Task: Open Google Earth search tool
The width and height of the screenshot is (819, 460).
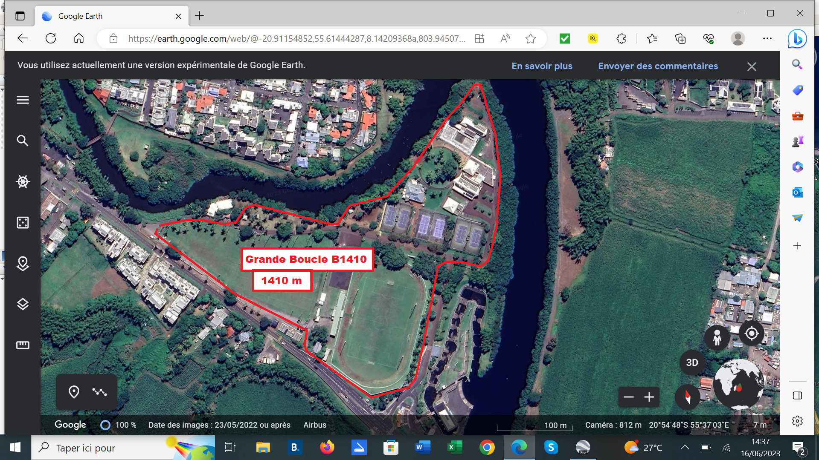Action: click(23, 141)
